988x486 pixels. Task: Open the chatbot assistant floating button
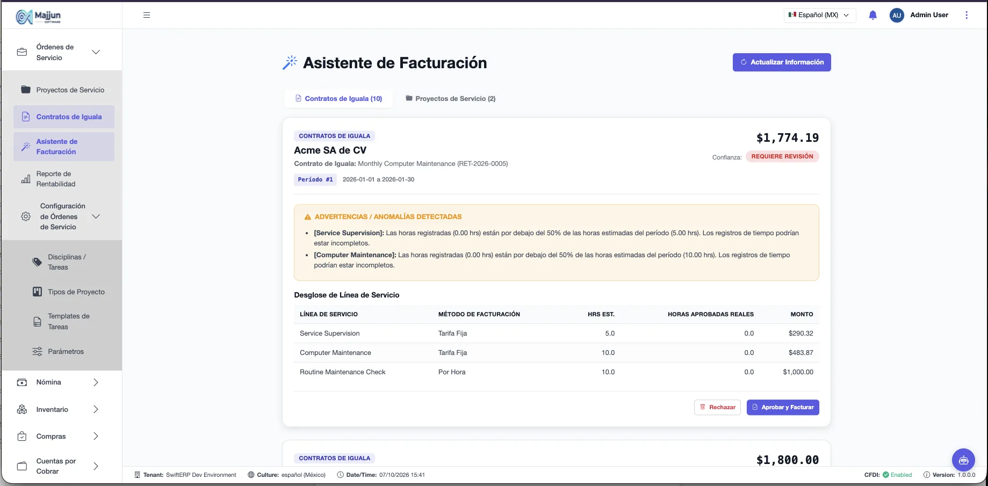(963, 460)
